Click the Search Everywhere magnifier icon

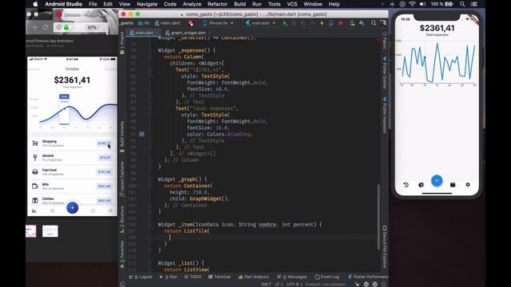pos(374,23)
